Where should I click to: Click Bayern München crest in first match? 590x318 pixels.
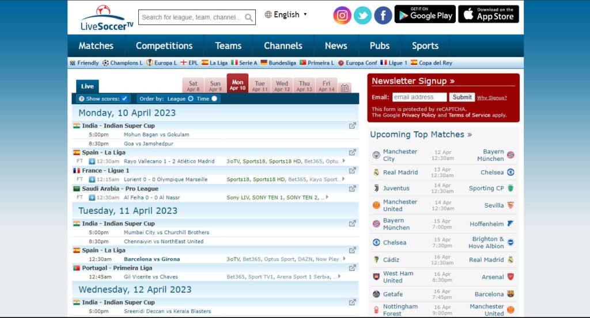click(x=510, y=155)
